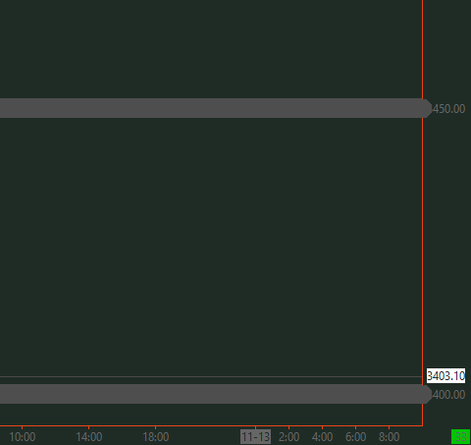This screenshot has width=471, height=445.
Task: Click the 10:00 time axis label
Action: pos(23,437)
